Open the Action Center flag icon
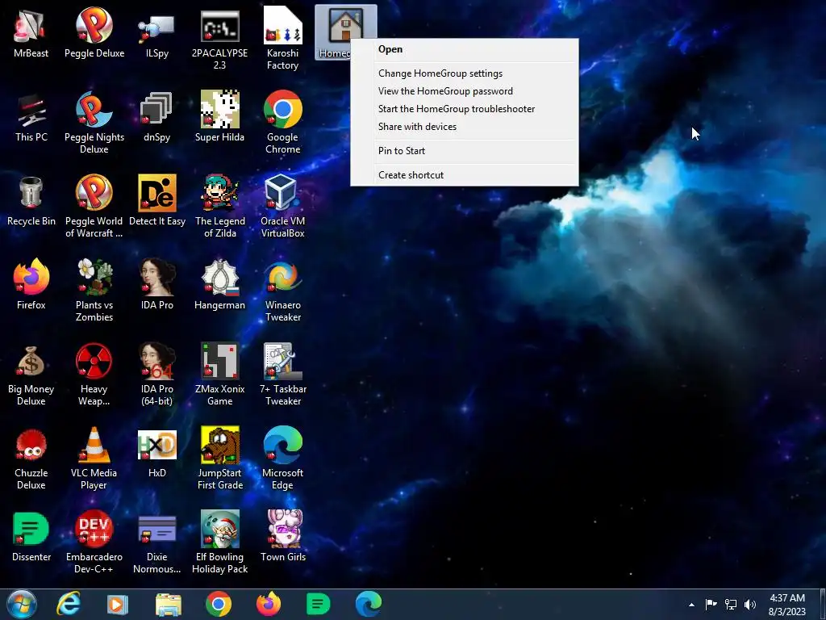Screen dimensions: 826x620 (711, 605)
